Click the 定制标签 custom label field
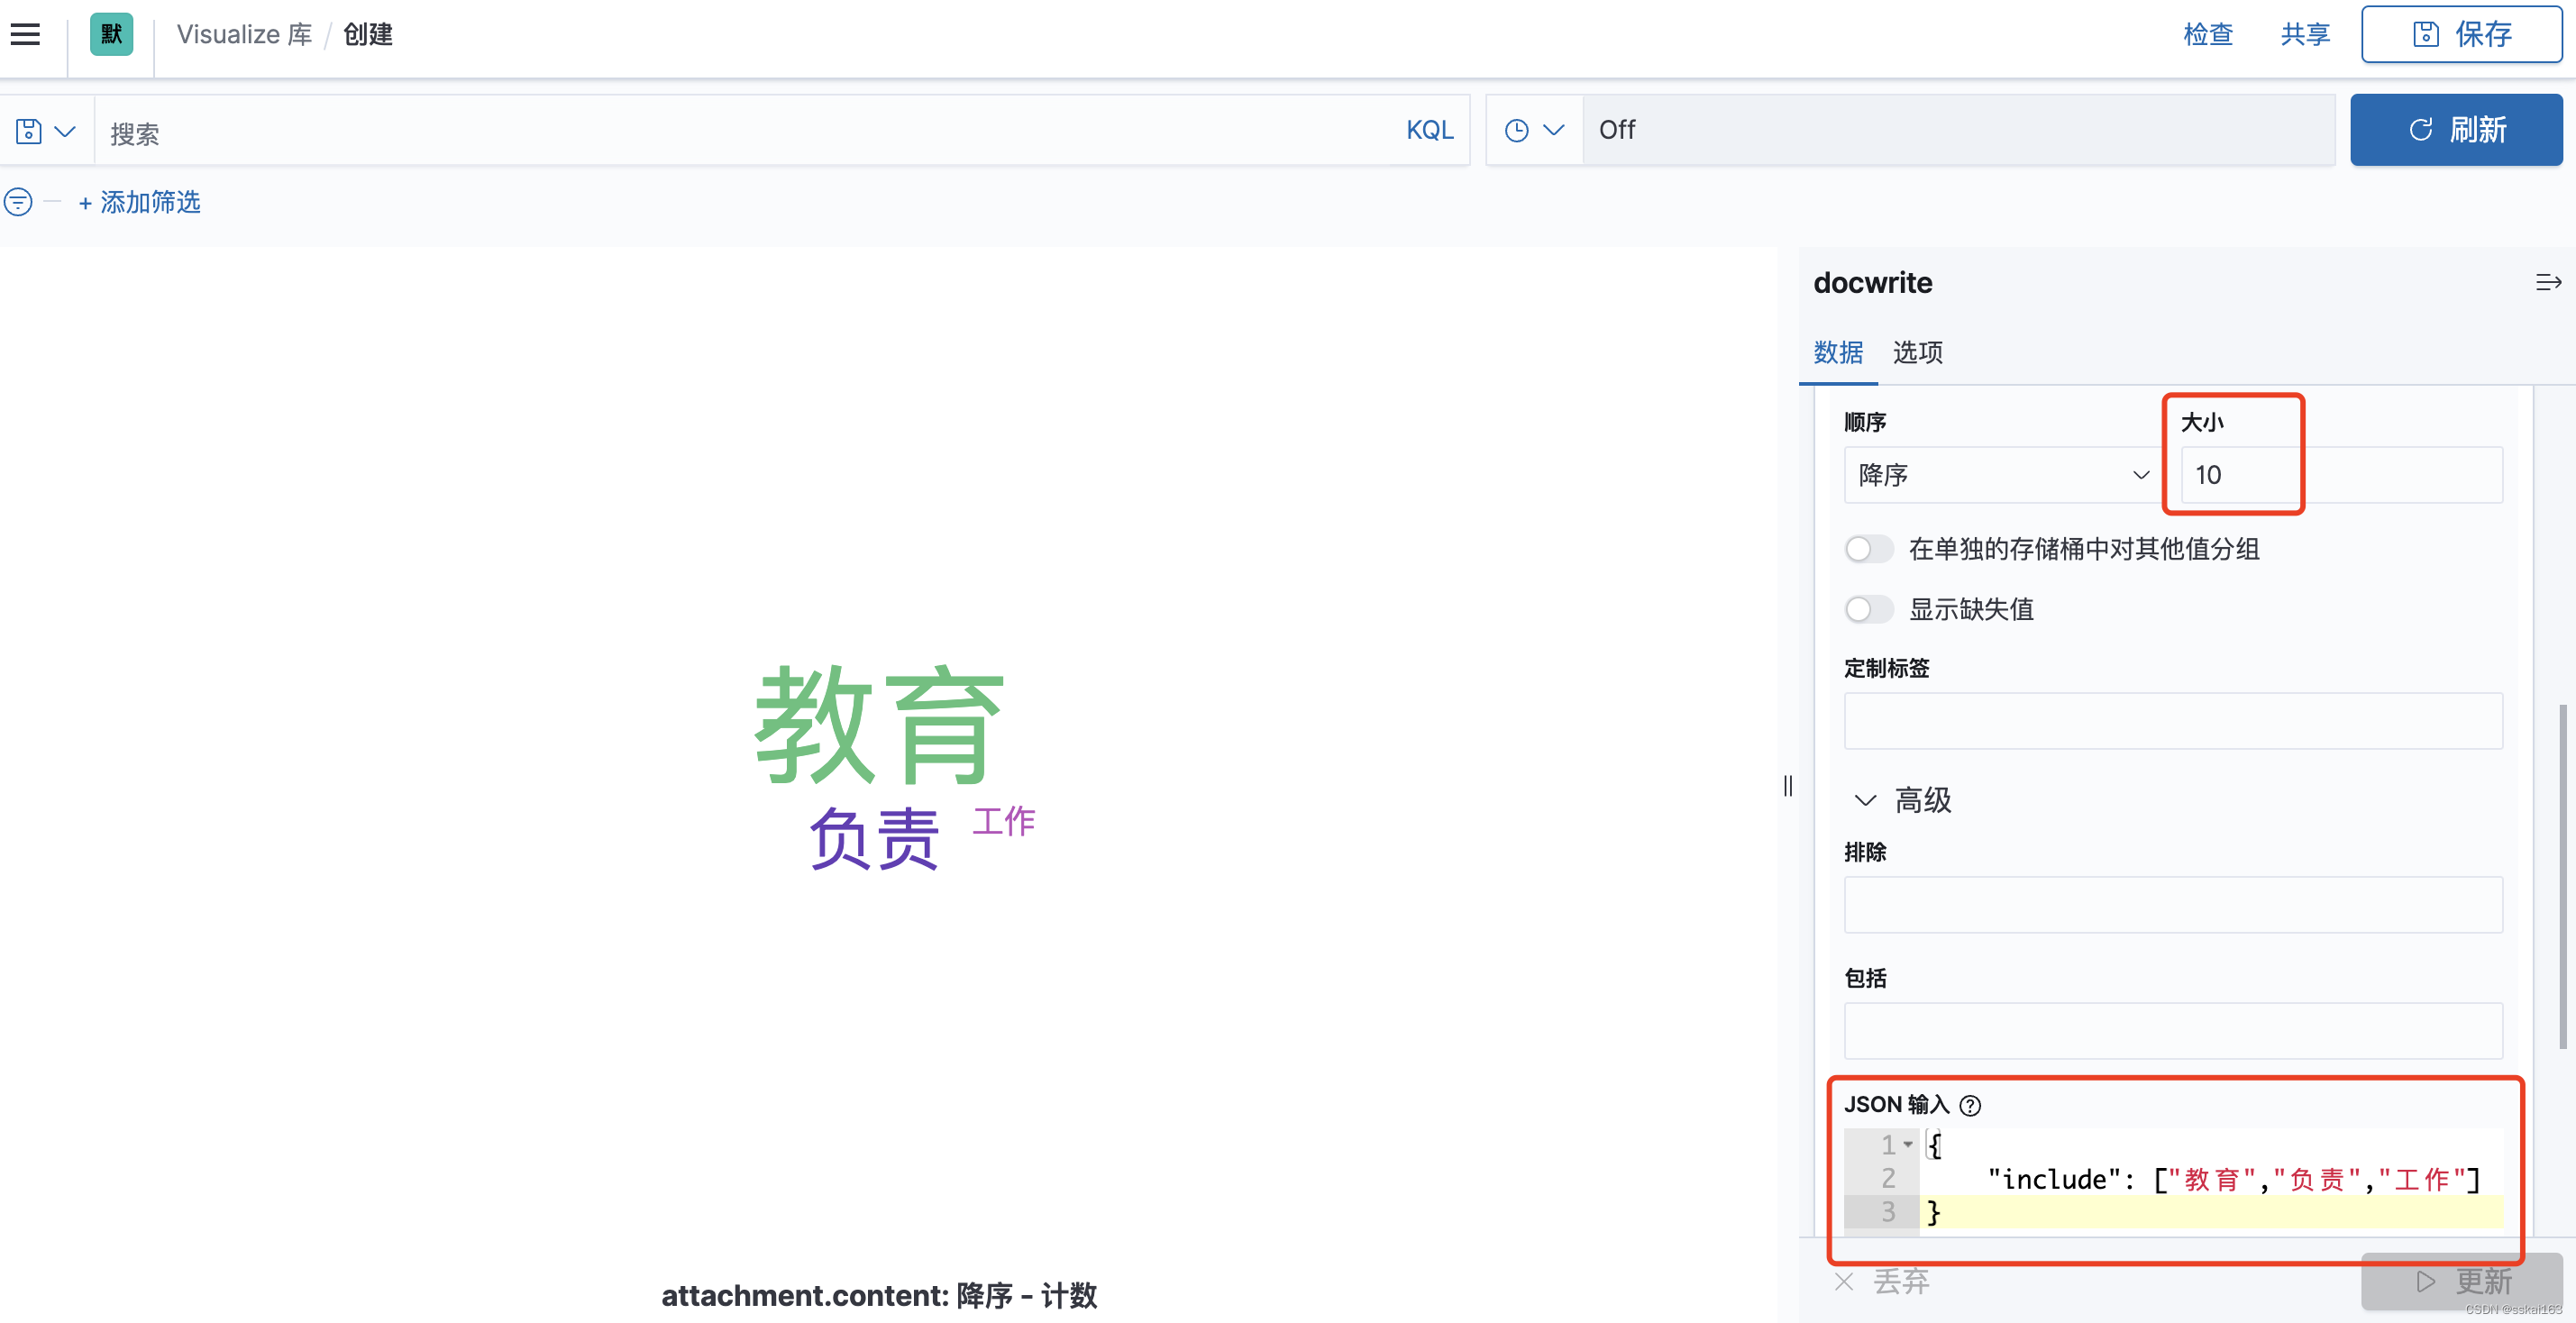Image resolution: width=2576 pixels, height=1323 pixels. 2172,720
